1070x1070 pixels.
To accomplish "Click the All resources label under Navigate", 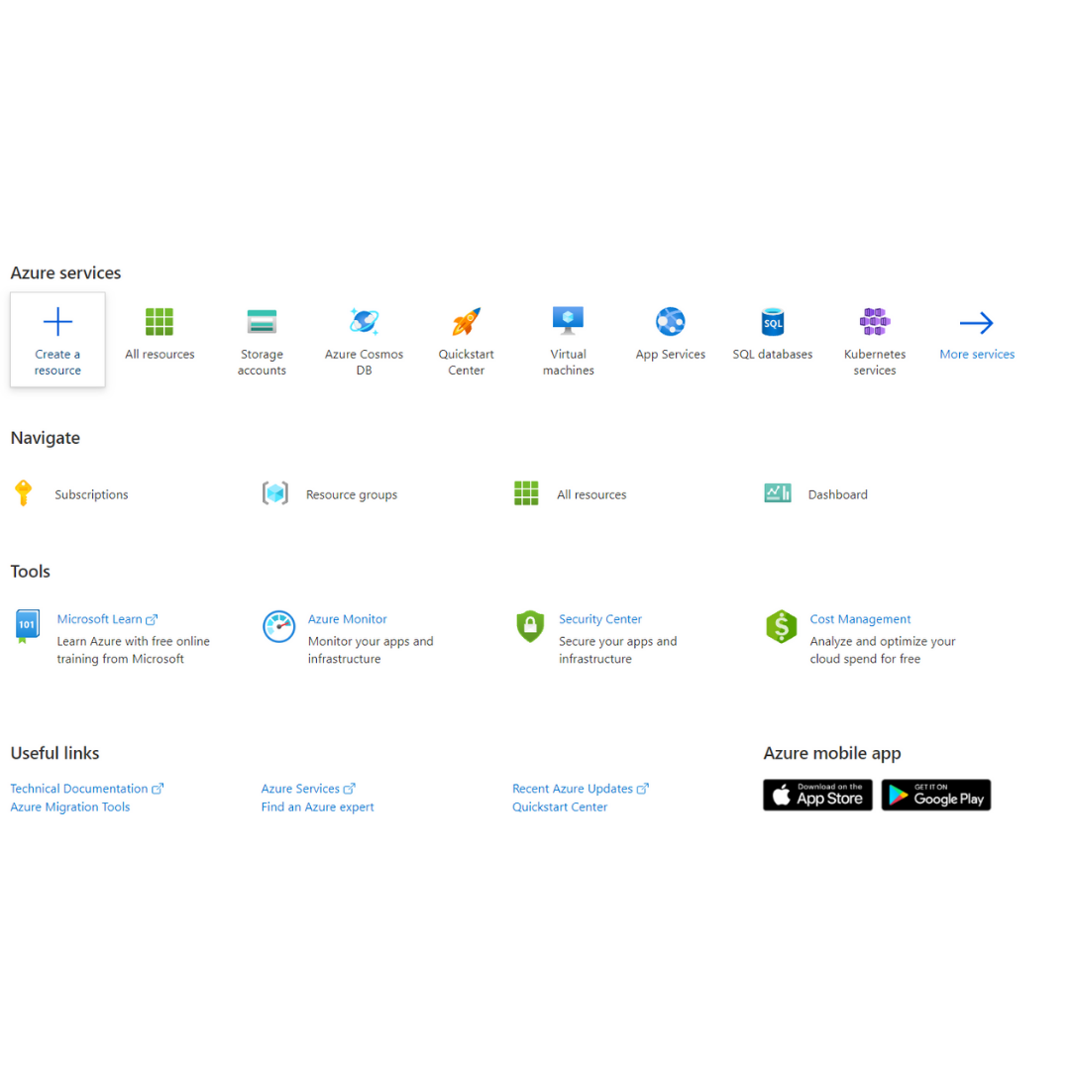I will (590, 494).
